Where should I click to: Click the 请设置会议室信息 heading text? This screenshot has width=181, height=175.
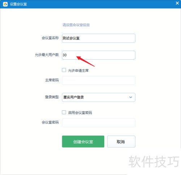tap(76, 25)
